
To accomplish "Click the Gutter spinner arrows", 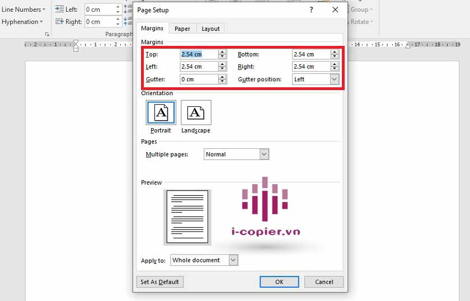I will point(222,79).
